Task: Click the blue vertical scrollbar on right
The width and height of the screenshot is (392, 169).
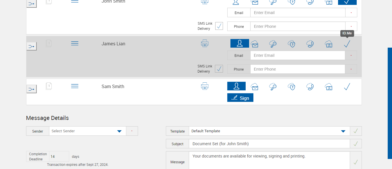Action: 390,103
